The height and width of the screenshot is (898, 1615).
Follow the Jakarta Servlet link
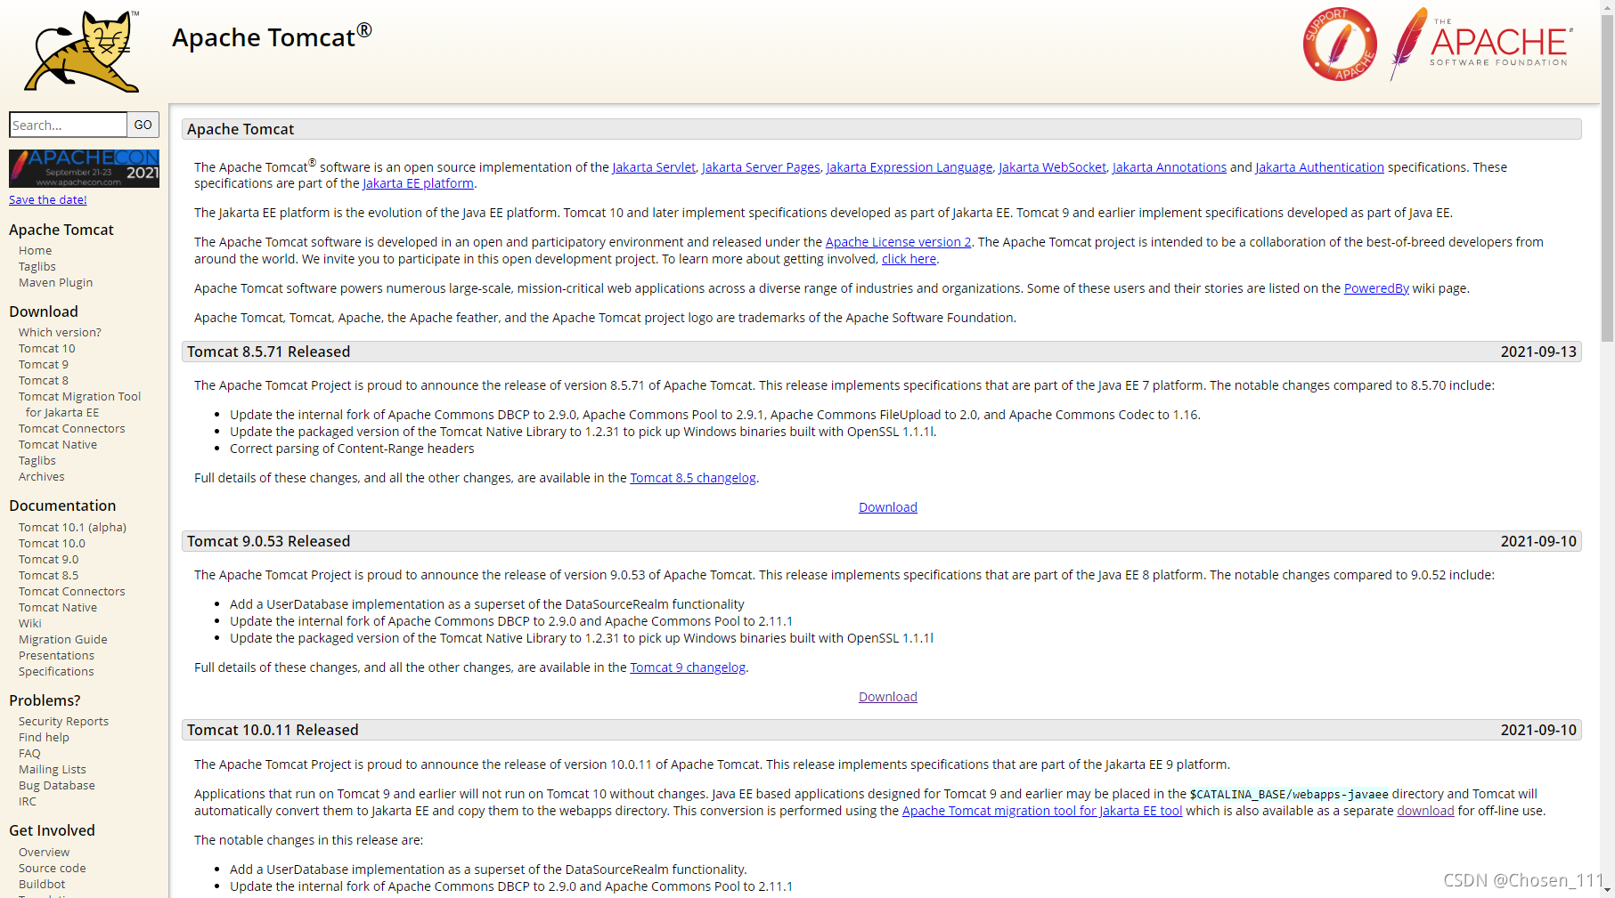coord(654,167)
